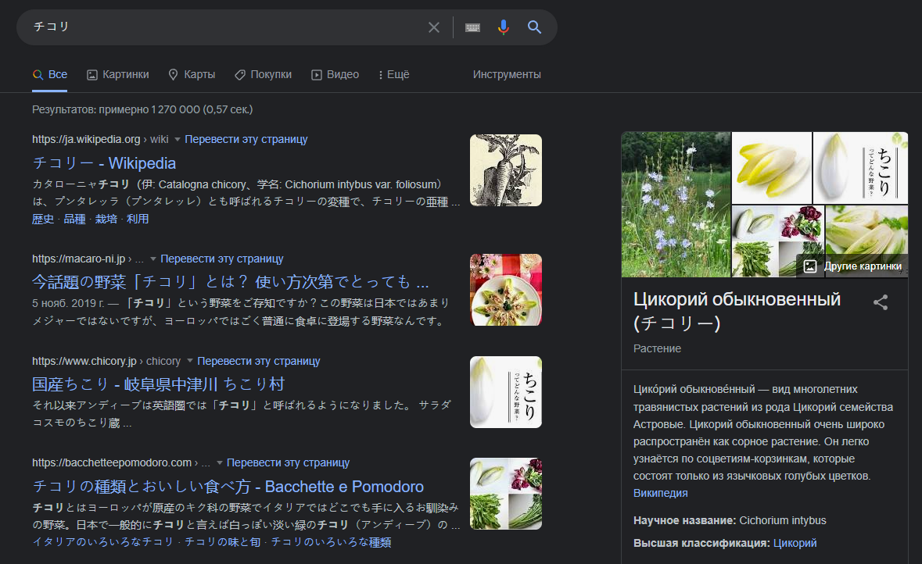Open the Инструменты search tools
922x564 pixels.
click(x=507, y=75)
